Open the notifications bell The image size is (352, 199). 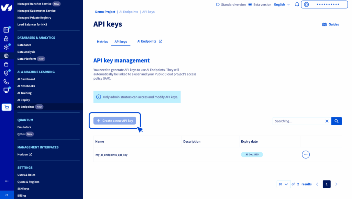point(297,4)
